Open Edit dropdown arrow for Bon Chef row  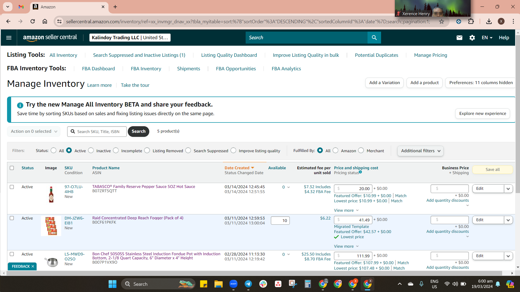(508, 256)
